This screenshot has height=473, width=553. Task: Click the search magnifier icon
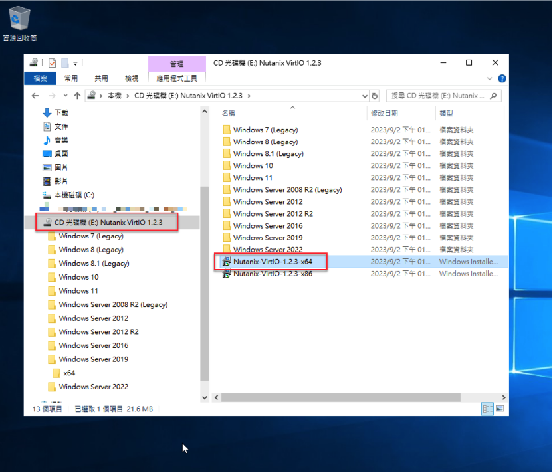[493, 96]
